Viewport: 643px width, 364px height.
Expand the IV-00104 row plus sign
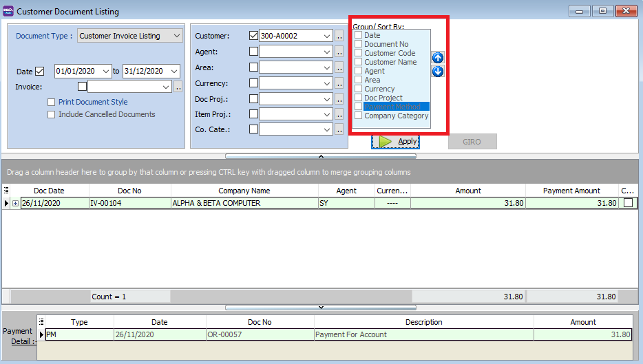point(15,204)
